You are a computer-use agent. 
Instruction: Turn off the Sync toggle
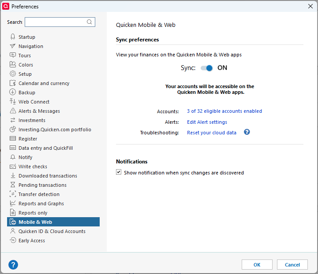(x=207, y=68)
